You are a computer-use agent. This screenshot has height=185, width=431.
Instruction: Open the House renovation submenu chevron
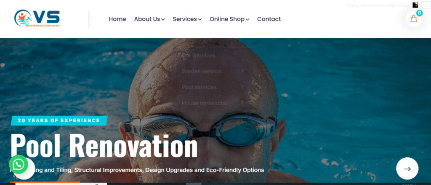click(243, 103)
